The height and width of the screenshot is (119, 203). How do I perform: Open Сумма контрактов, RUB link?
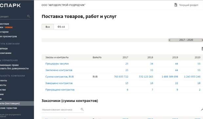pos(59,76)
